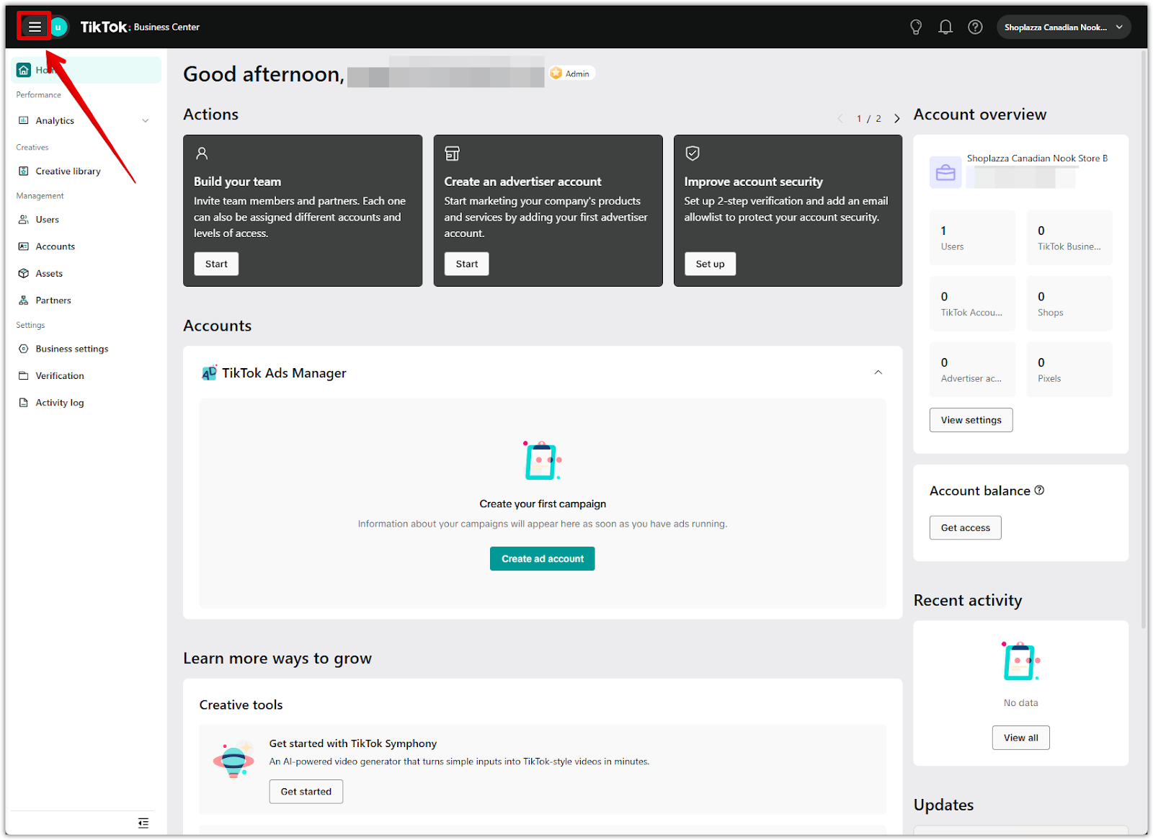1153x840 pixels.
Task: Open Creative library in the sidebar
Action: pos(86,171)
